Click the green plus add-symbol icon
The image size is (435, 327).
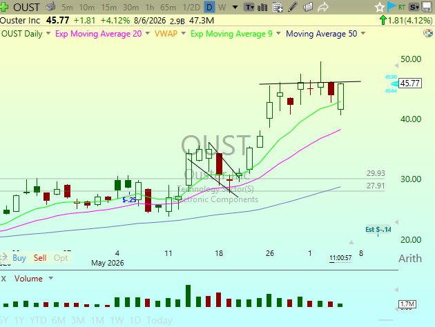pyautogui.click(x=4, y=7)
